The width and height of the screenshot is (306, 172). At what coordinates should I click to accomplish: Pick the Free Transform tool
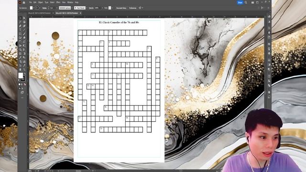tap(24, 46)
